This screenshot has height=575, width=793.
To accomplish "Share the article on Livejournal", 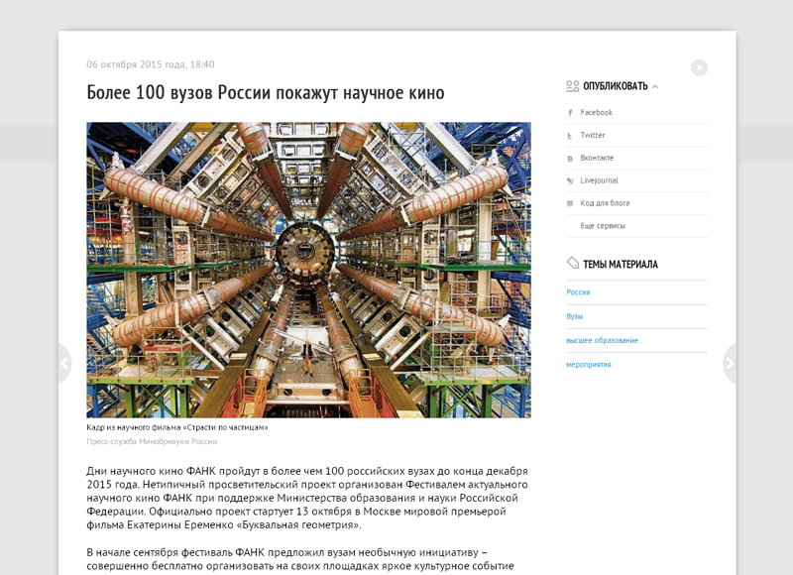I will click(x=599, y=180).
